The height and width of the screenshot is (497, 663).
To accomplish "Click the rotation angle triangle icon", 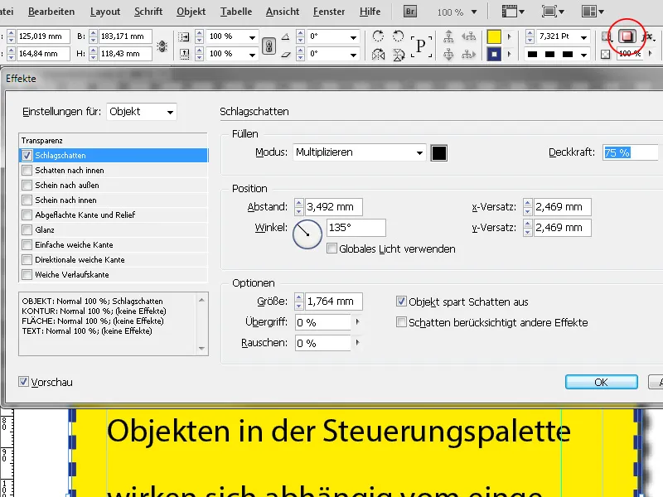I will [286, 36].
